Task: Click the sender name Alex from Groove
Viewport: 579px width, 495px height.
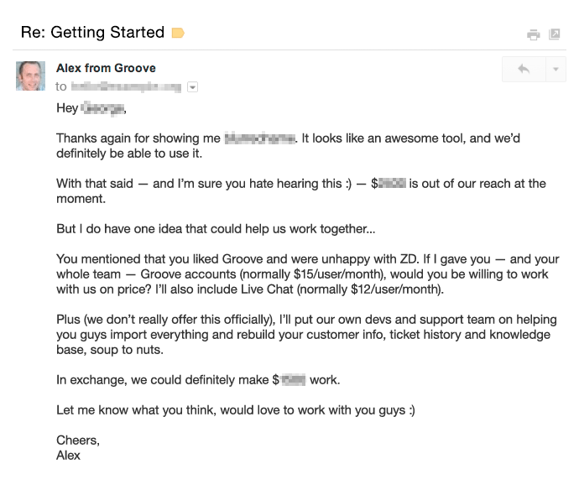Action: pyautogui.click(x=106, y=68)
